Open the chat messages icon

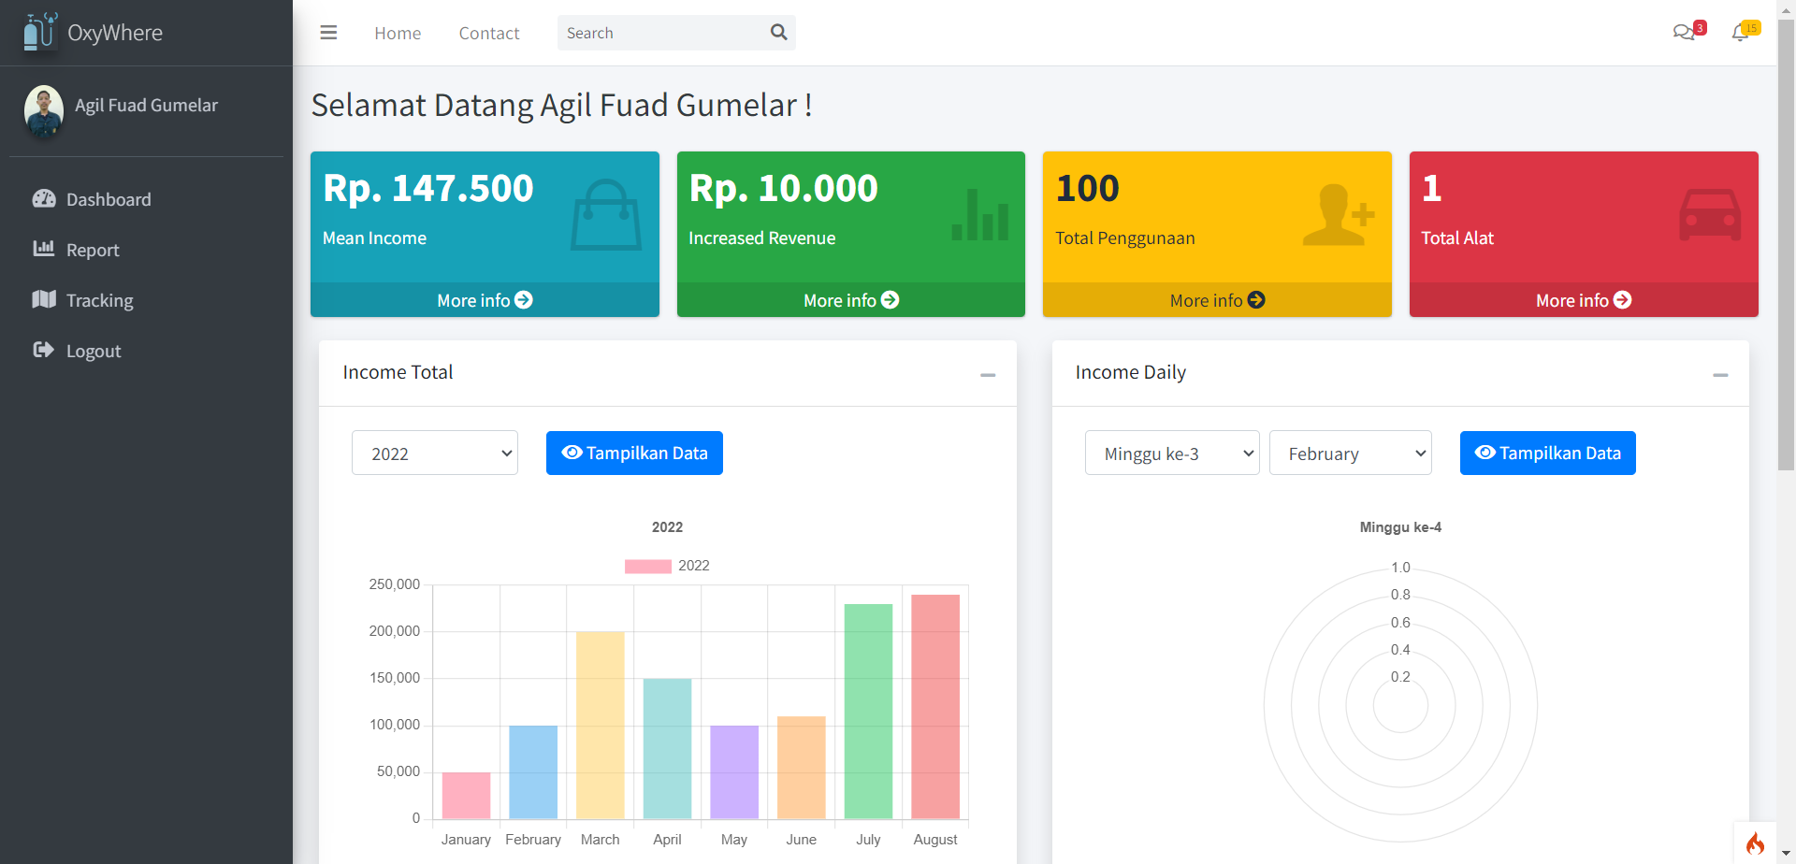(x=1684, y=33)
